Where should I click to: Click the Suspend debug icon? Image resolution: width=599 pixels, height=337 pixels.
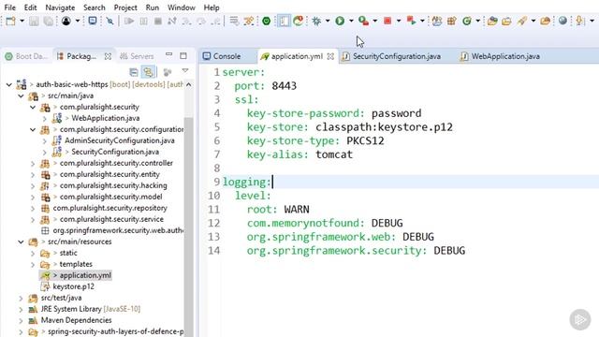143,21
